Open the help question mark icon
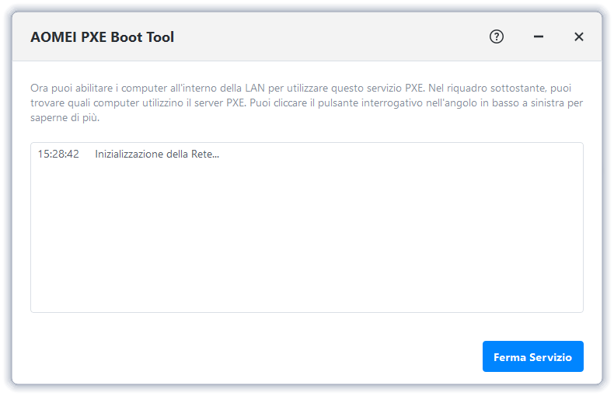The height and width of the screenshot is (396, 614). pos(497,36)
